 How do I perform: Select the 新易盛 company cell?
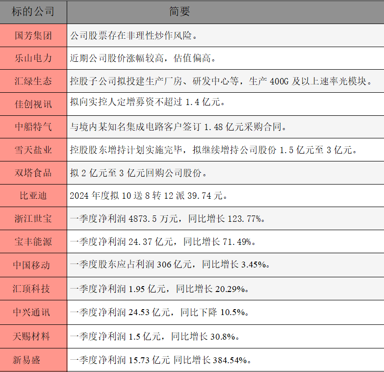33,360
